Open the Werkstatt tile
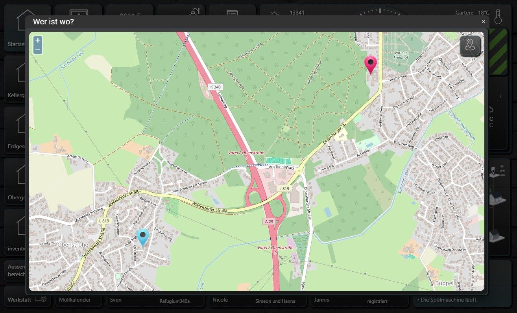517x313 pixels. 27,299
